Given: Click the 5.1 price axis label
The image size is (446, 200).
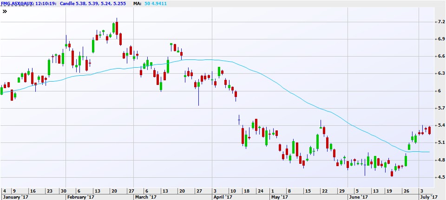Looking at the screenshot, I should (441, 142).
